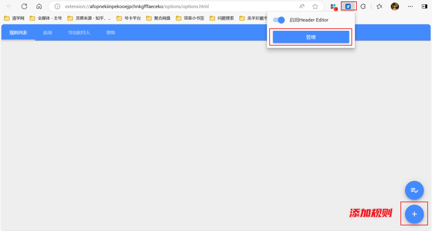Switch to 选项 tab

click(x=48, y=32)
